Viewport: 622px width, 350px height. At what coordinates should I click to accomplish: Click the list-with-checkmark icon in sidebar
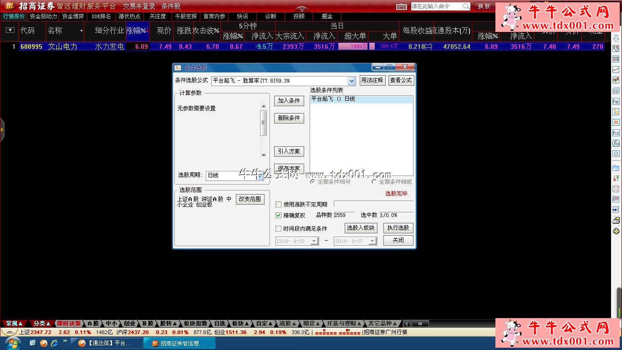(616, 49)
